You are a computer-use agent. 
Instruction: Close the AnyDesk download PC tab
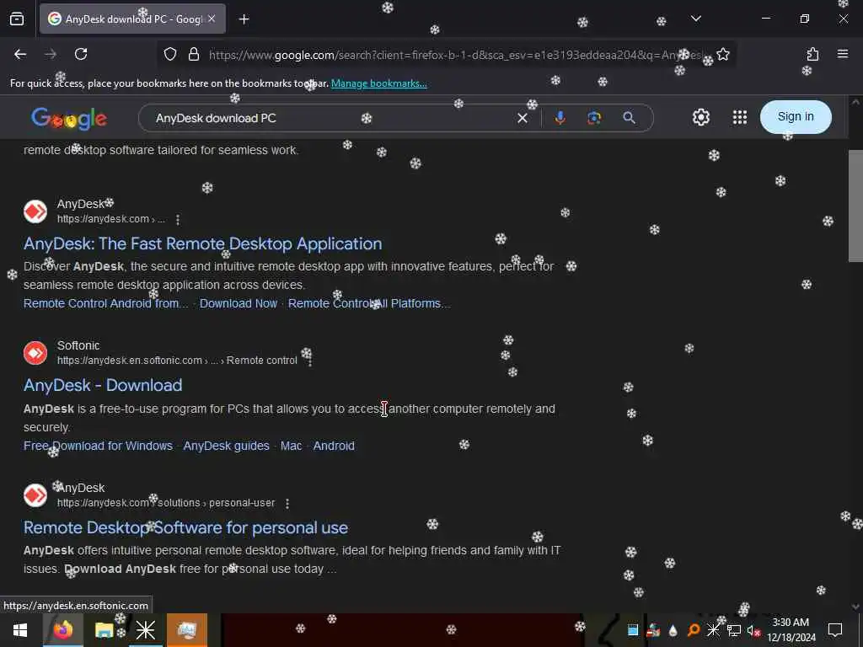(212, 19)
